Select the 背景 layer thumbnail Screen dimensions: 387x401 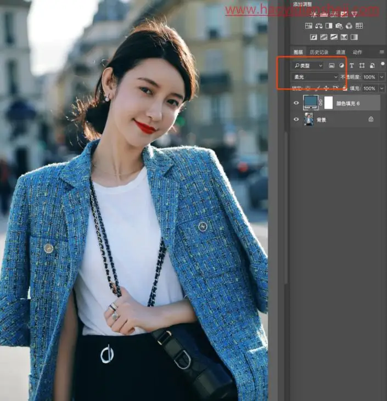pos(309,119)
